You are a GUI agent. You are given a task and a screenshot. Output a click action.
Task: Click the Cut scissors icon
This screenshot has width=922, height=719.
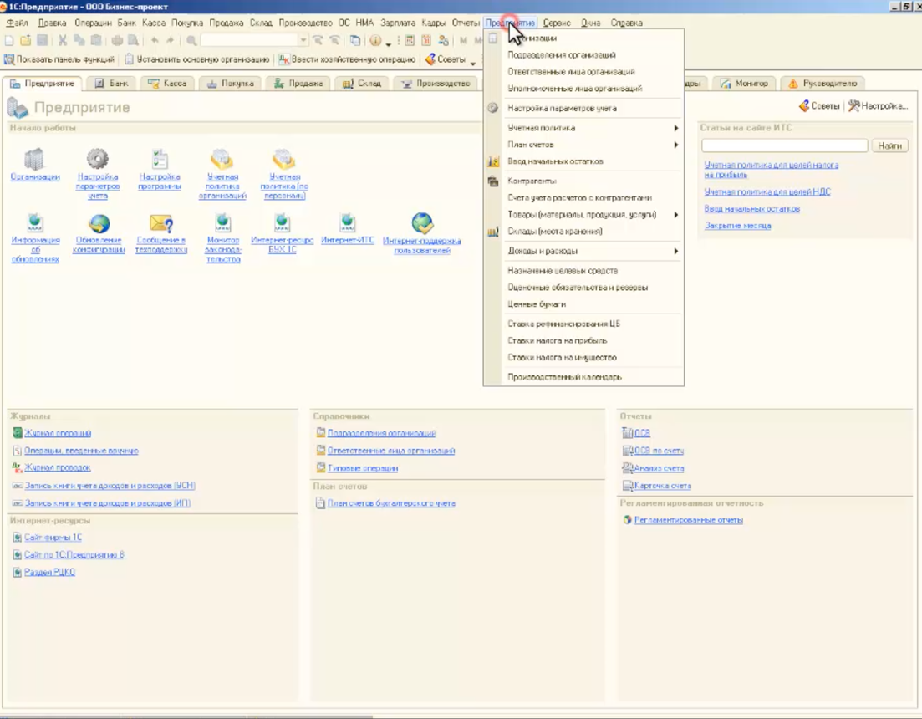click(63, 41)
